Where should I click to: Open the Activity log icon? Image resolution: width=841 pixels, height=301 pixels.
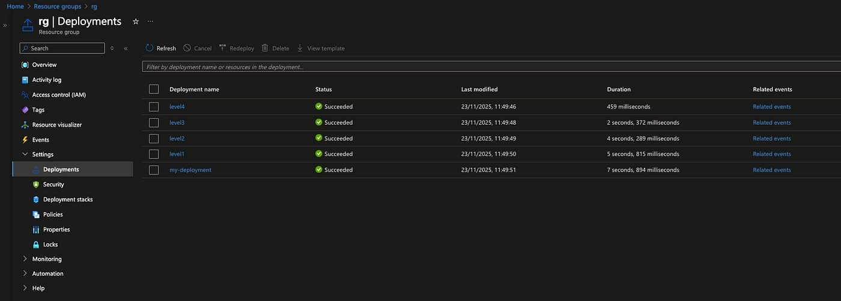click(x=25, y=80)
